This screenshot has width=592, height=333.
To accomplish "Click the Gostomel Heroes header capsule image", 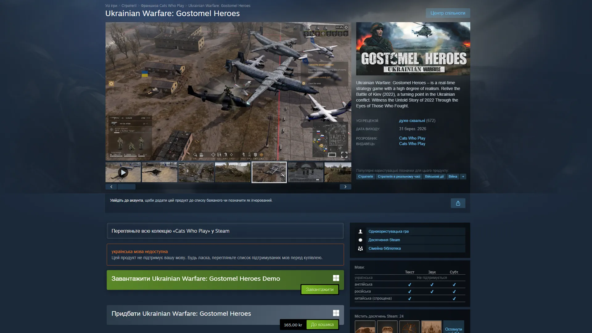I will coord(413,49).
